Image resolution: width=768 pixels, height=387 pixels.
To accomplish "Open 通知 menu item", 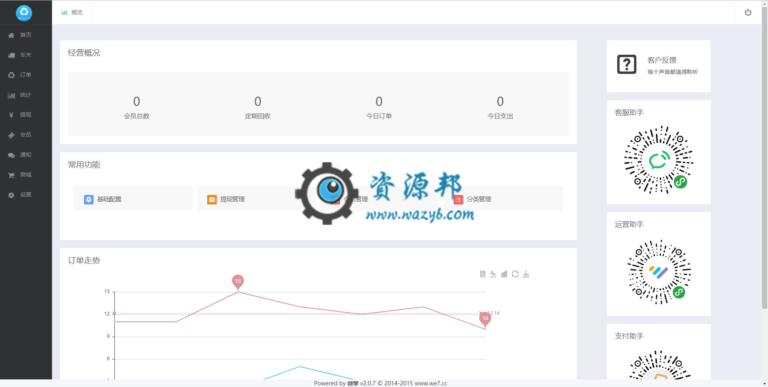I will click(x=26, y=155).
